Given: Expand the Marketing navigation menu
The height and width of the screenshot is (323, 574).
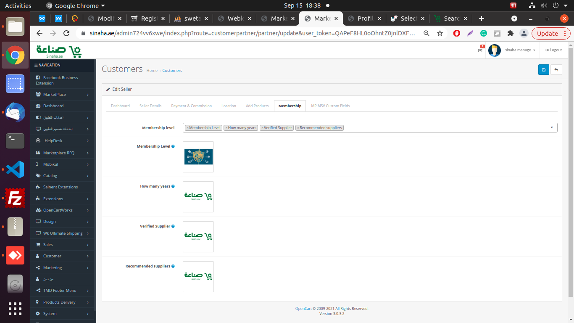Looking at the screenshot, I should coord(62,268).
